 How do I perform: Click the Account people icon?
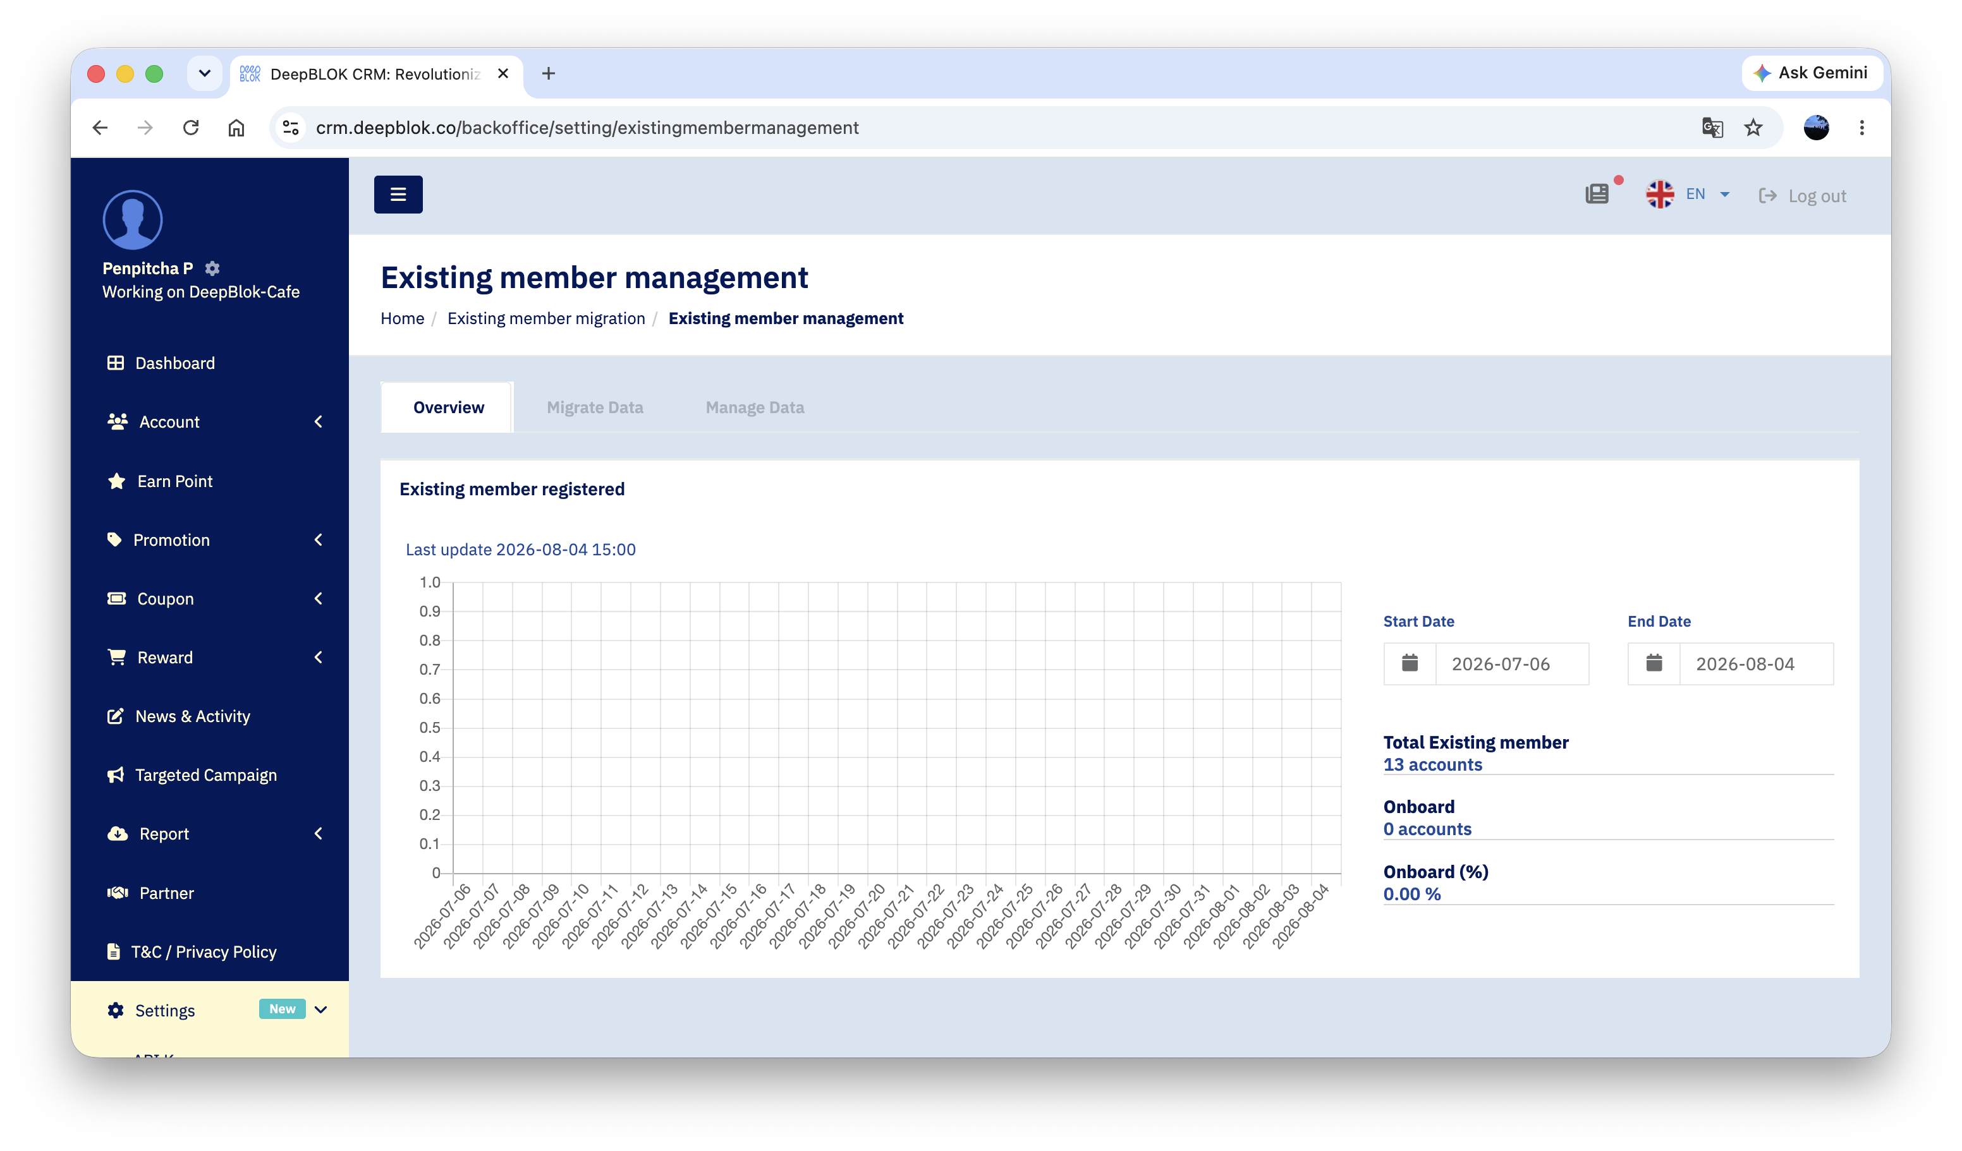coord(118,422)
